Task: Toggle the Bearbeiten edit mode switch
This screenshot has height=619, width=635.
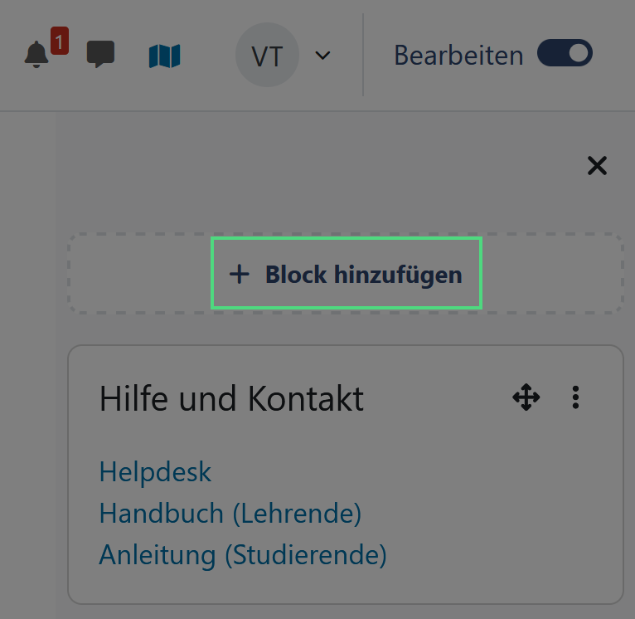Action: pyautogui.click(x=565, y=54)
